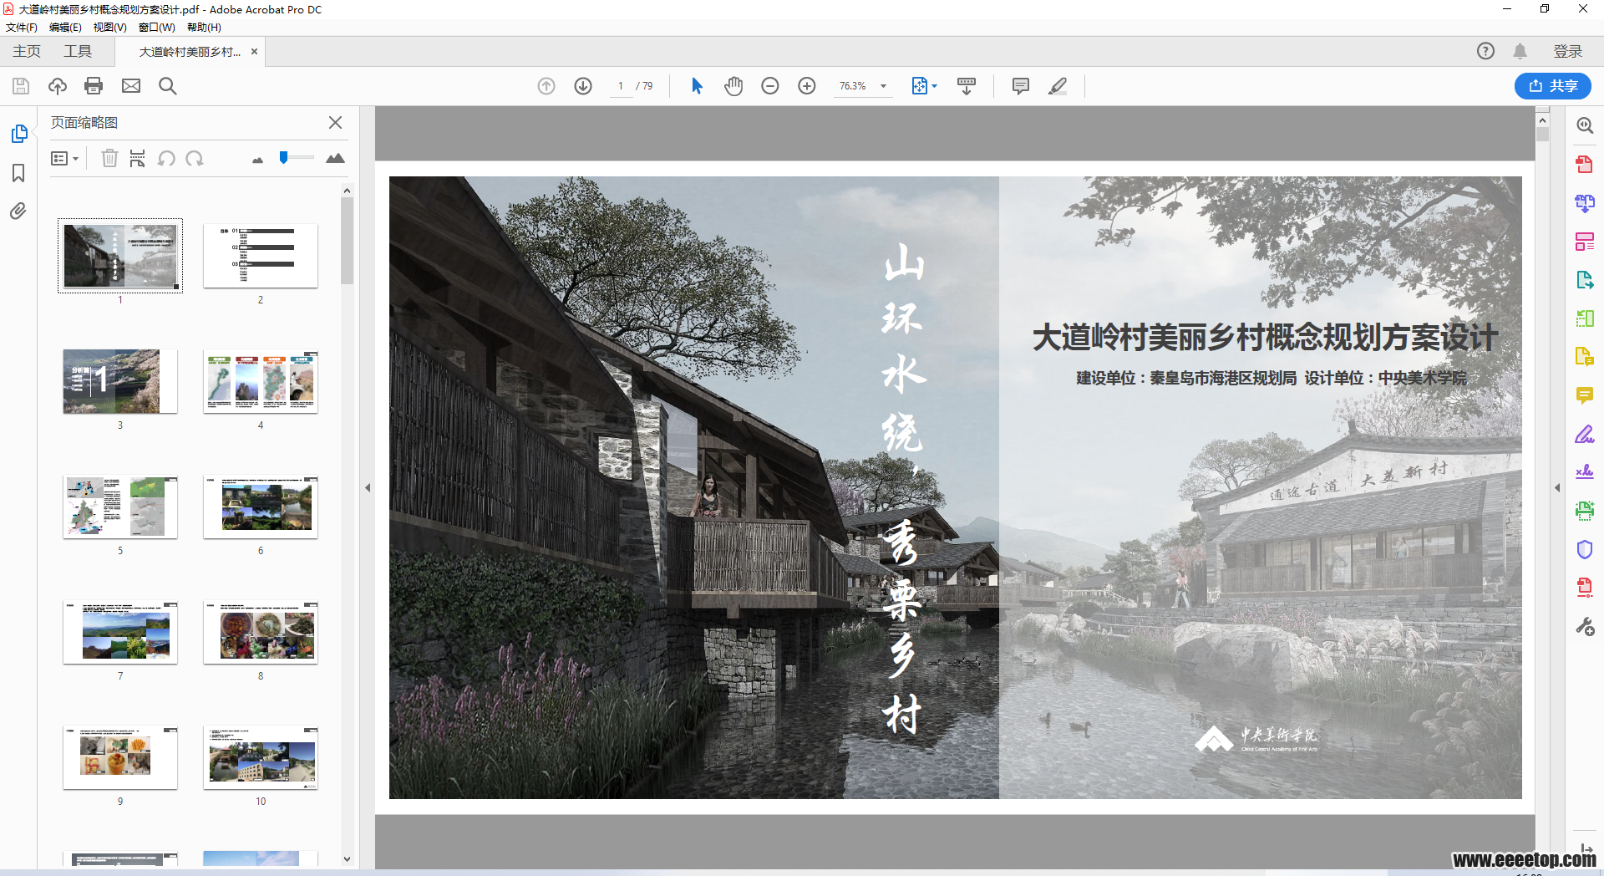The width and height of the screenshot is (1604, 876).
Task: Open the attachments paperclip panel
Action: [x=18, y=211]
